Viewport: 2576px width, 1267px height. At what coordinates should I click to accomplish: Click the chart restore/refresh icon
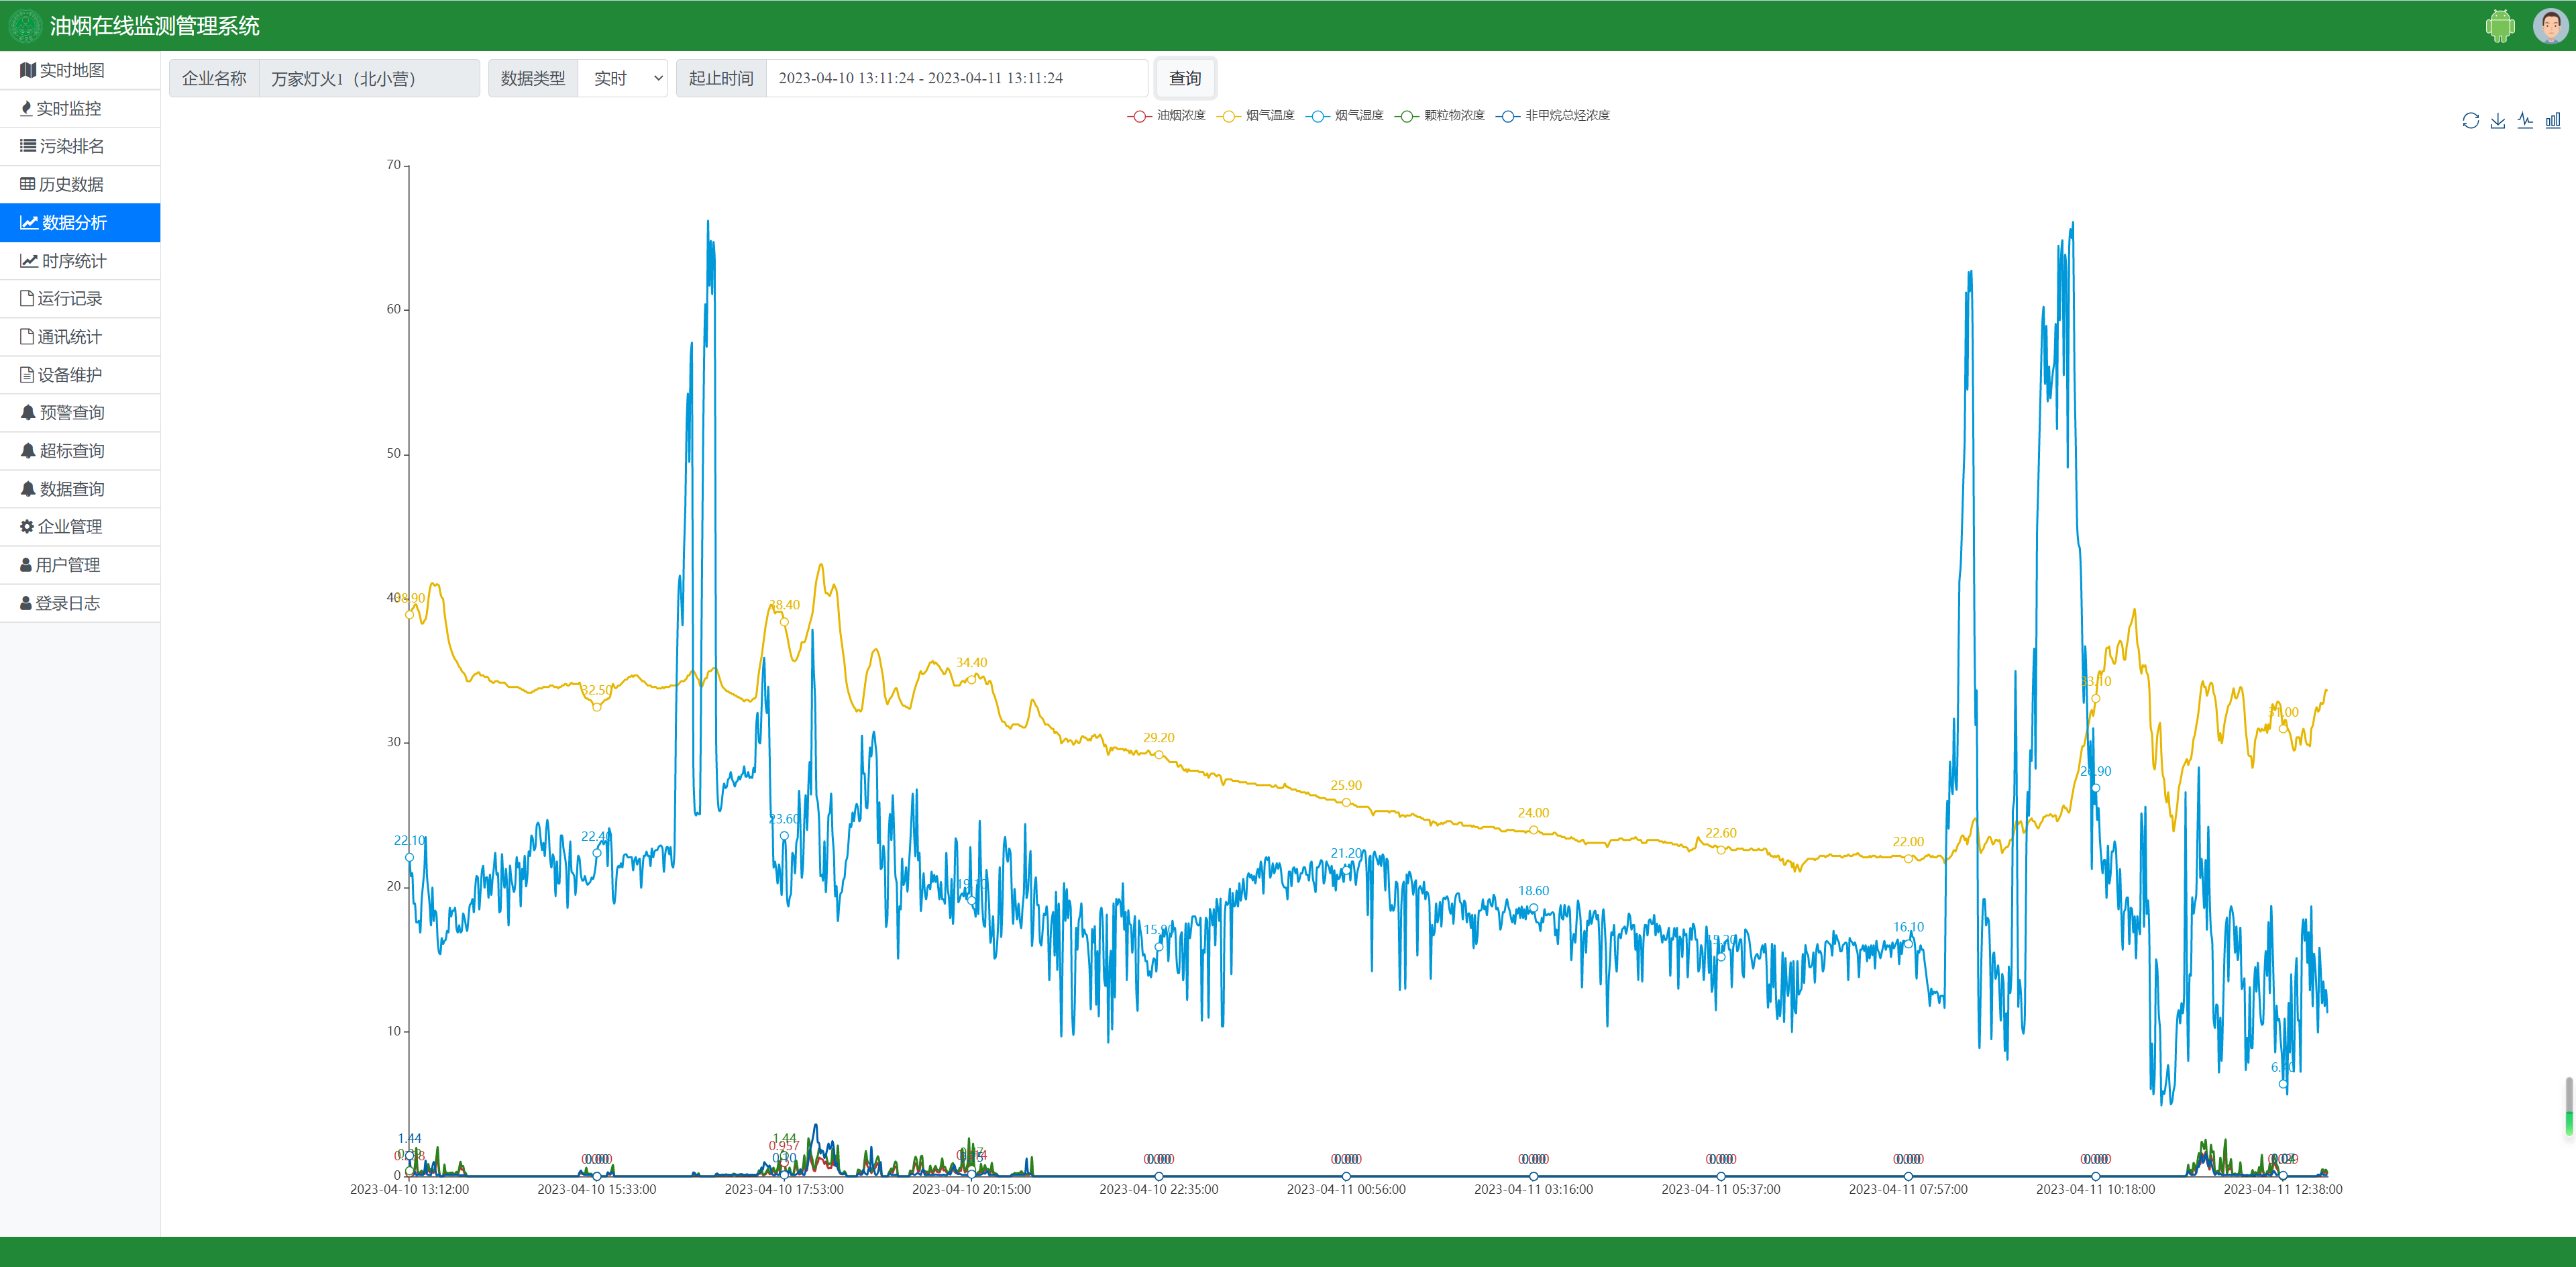coord(2470,121)
